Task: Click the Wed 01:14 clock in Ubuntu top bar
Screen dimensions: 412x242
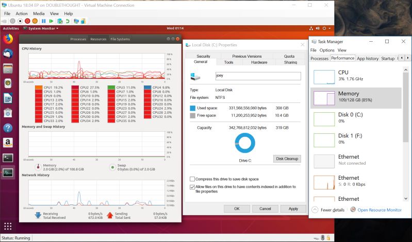Action: pos(175,28)
